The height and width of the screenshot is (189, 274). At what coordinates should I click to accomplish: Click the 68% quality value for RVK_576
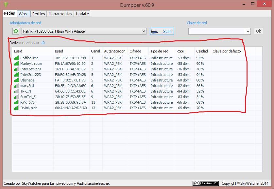click(200, 102)
